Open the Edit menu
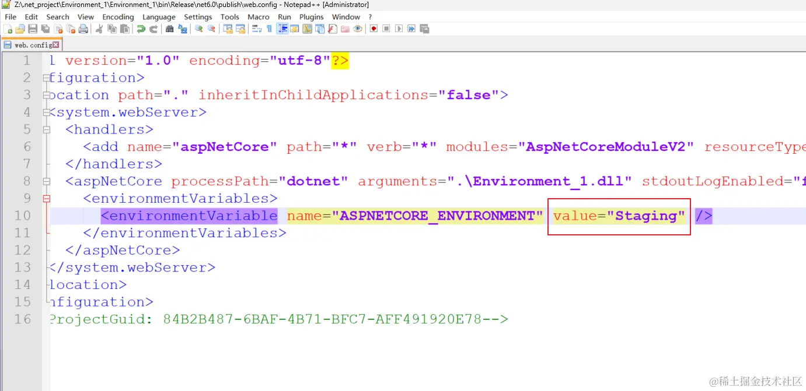This screenshot has height=391, width=806. click(32, 17)
